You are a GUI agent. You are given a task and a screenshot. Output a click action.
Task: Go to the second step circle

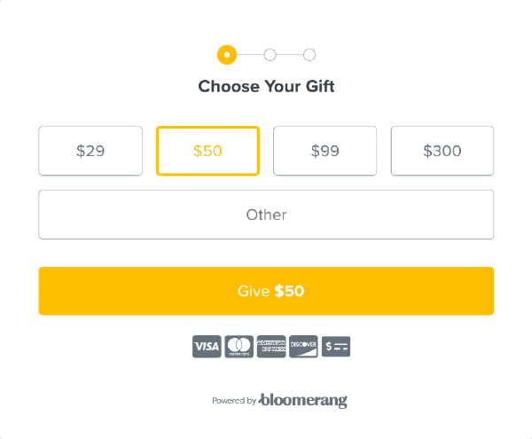pyautogui.click(x=270, y=55)
